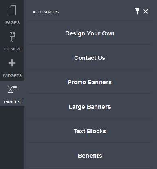Screen dimensions: 157x169
Task: Pin the Add Panels flyout
Action: click(x=137, y=11)
